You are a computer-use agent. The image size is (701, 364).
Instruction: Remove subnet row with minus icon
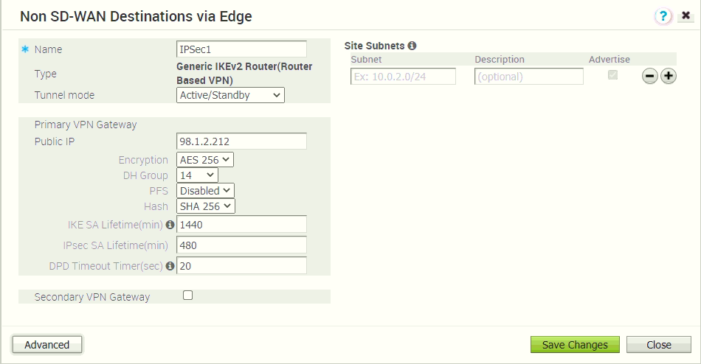tap(650, 77)
